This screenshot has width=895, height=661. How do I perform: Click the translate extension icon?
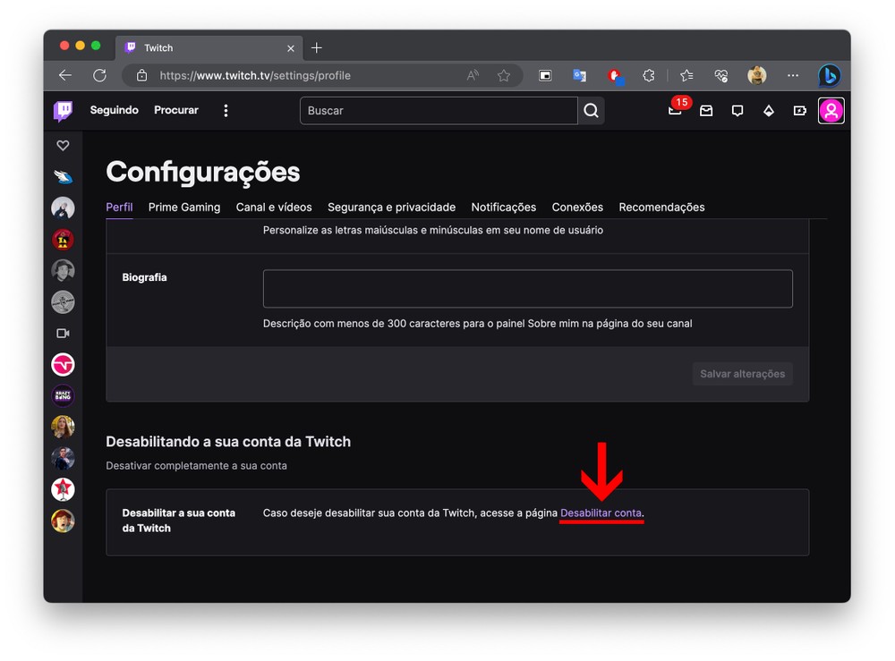[579, 75]
